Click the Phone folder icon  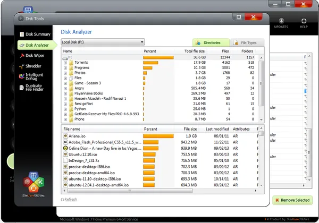[71, 119]
